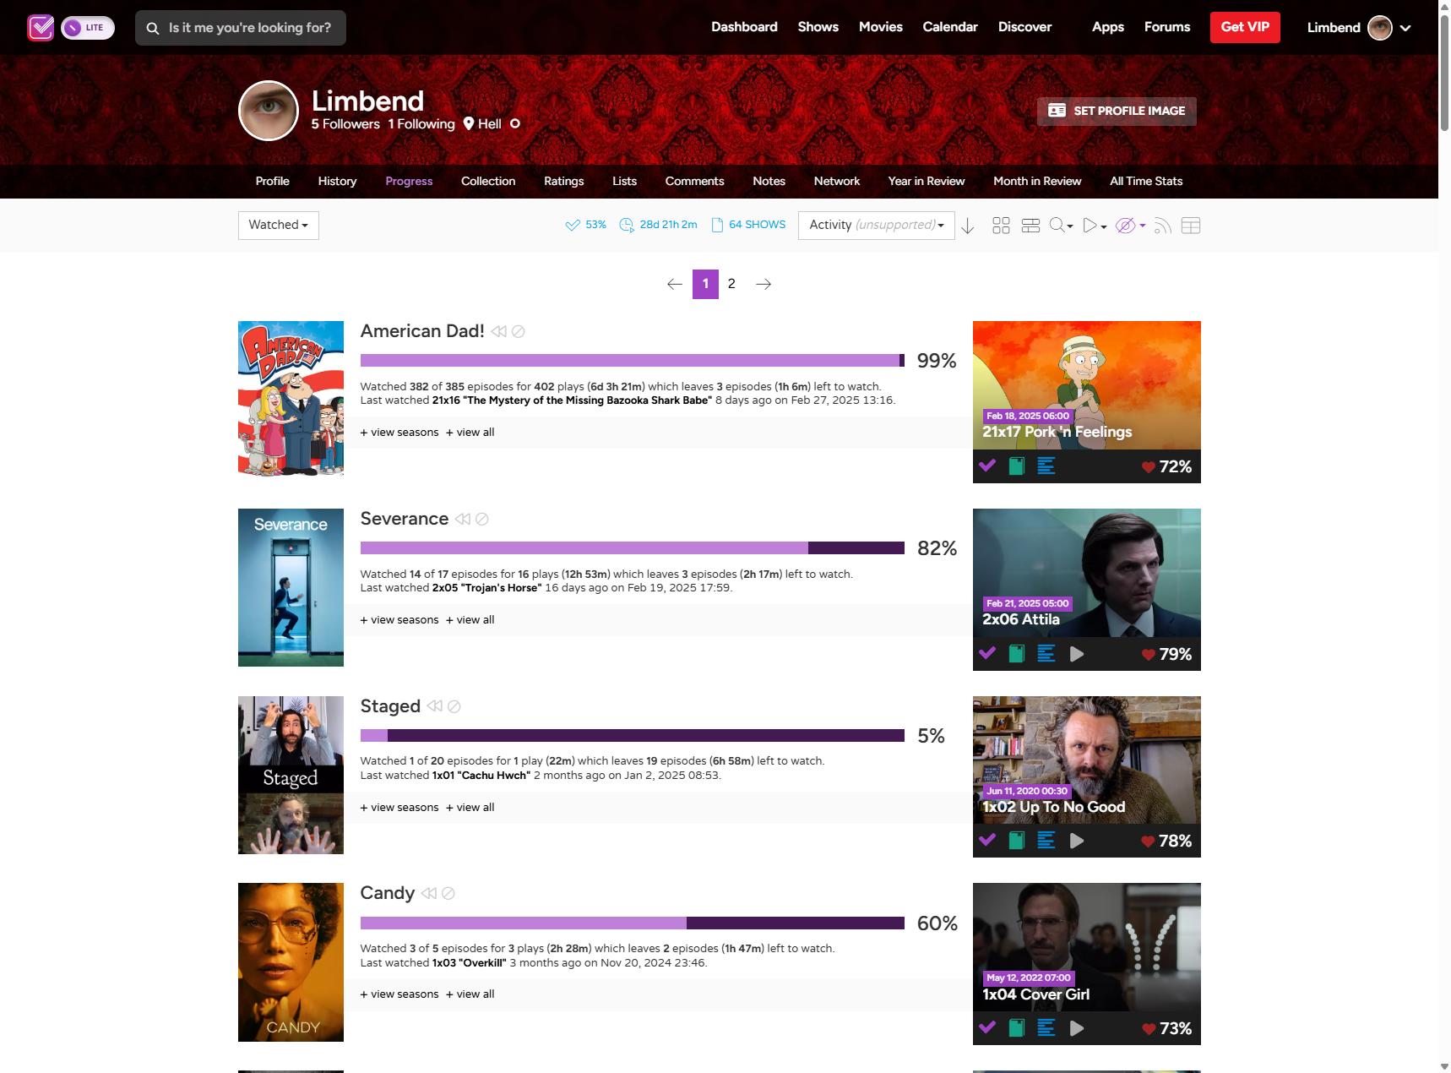The height and width of the screenshot is (1073, 1451).
Task: Open the Collection tab
Action: (x=488, y=182)
